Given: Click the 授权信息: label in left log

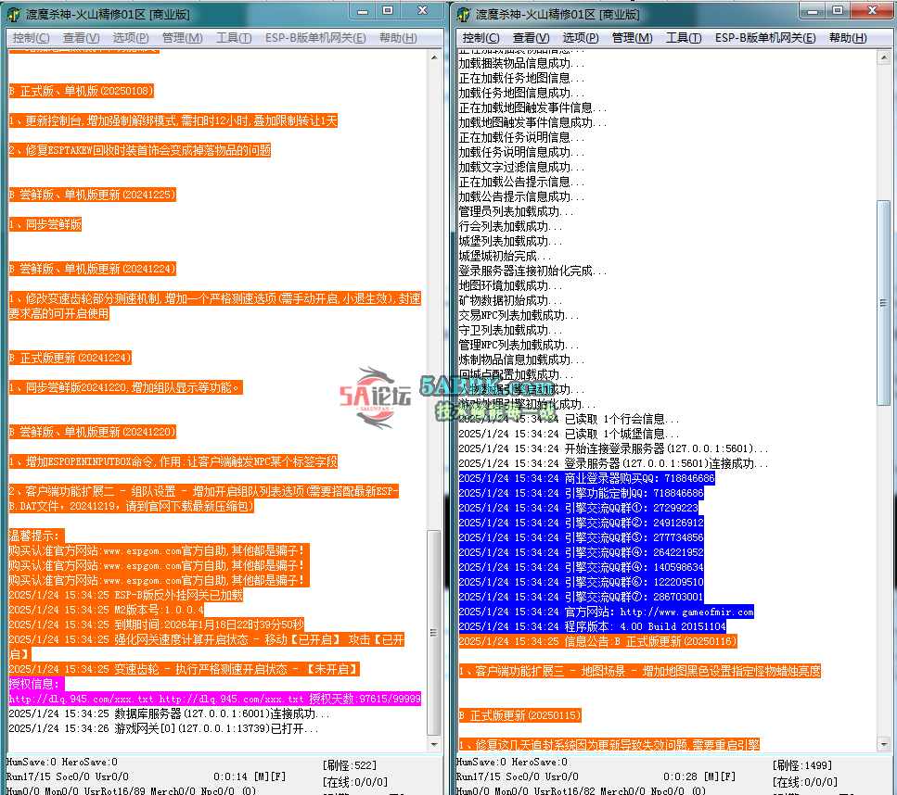Looking at the screenshot, I should (36, 684).
